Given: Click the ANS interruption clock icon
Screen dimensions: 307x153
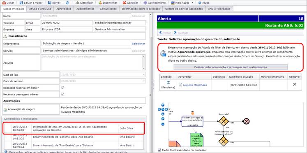Looking at the screenshot, I should 163,53.
